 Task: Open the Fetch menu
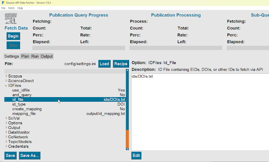pyautogui.click(x=11, y=8)
